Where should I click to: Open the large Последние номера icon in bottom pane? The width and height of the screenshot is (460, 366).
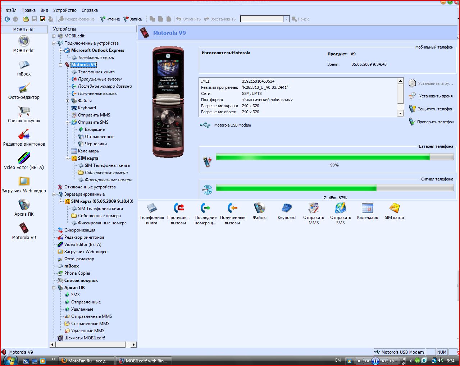pyautogui.click(x=205, y=208)
